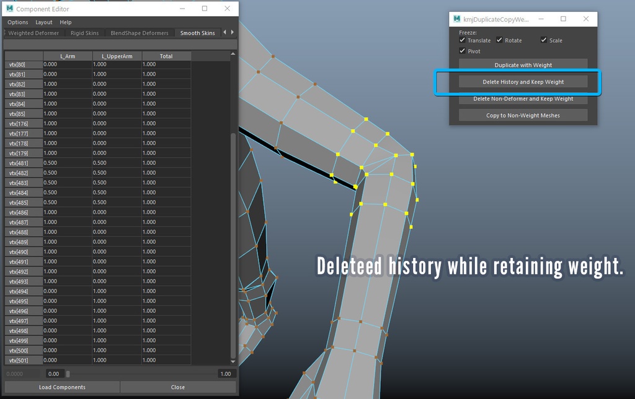
Task: Select row vtx[494]
Action: point(24,291)
